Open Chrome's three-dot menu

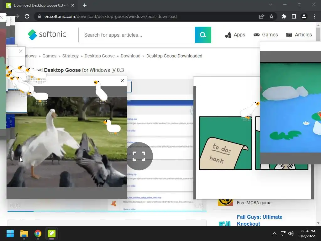point(314,16)
